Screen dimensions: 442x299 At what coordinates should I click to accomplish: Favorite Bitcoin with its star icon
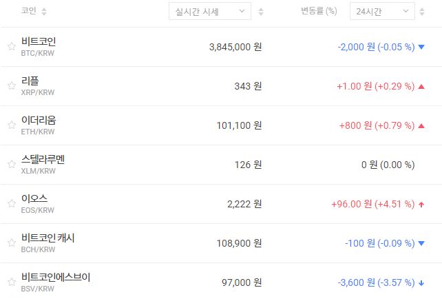pyautogui.click(x=11, y=47)
